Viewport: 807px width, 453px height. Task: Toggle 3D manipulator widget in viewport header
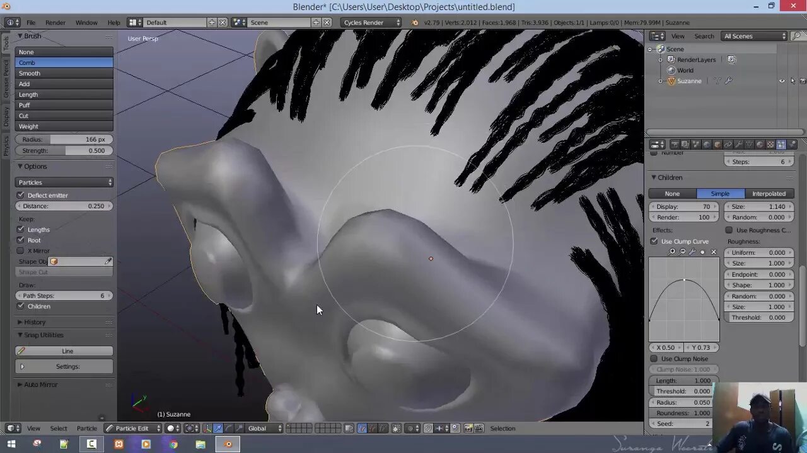(x=207, y=428)
